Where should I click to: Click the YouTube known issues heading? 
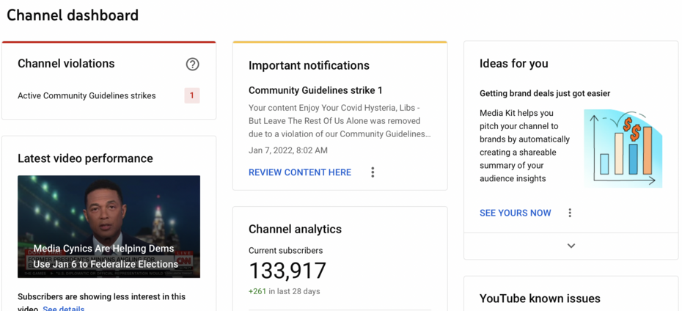coord(540,298)
